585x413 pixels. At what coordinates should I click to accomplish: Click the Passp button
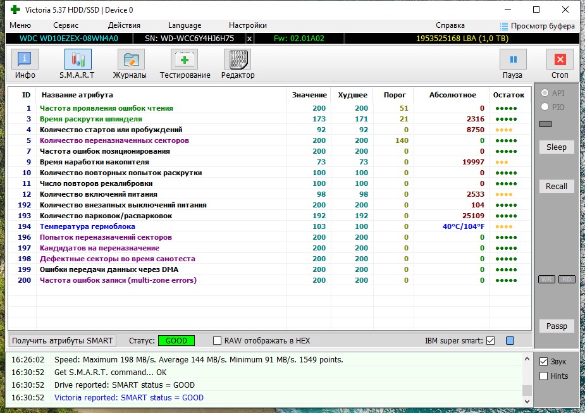pos(557,326)
